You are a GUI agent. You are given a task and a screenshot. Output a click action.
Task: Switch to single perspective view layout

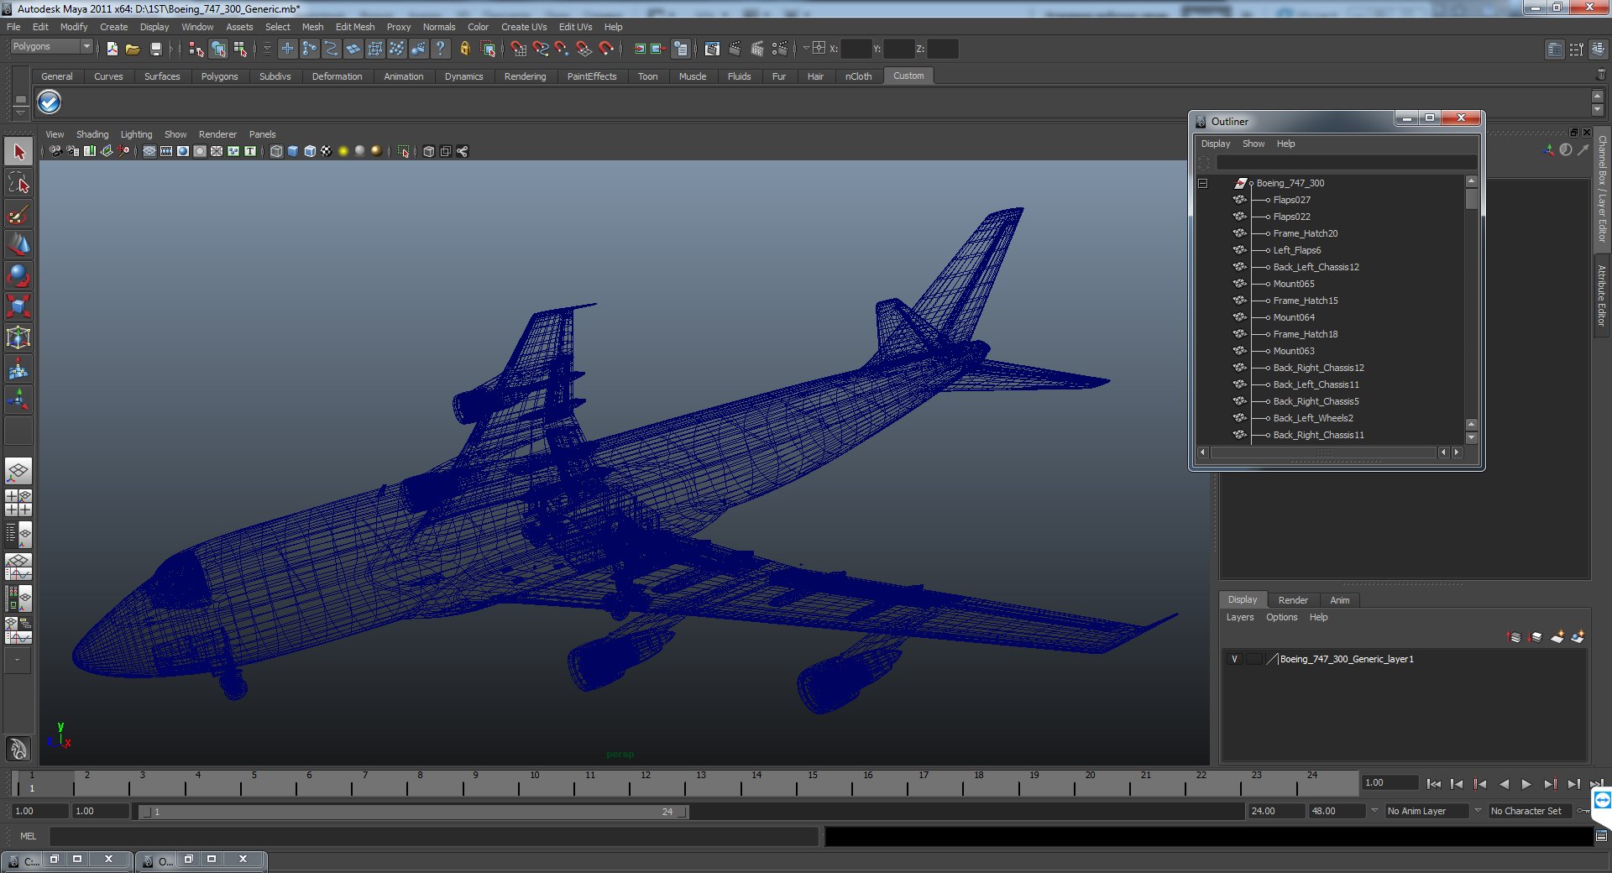(x=18, y=472)
